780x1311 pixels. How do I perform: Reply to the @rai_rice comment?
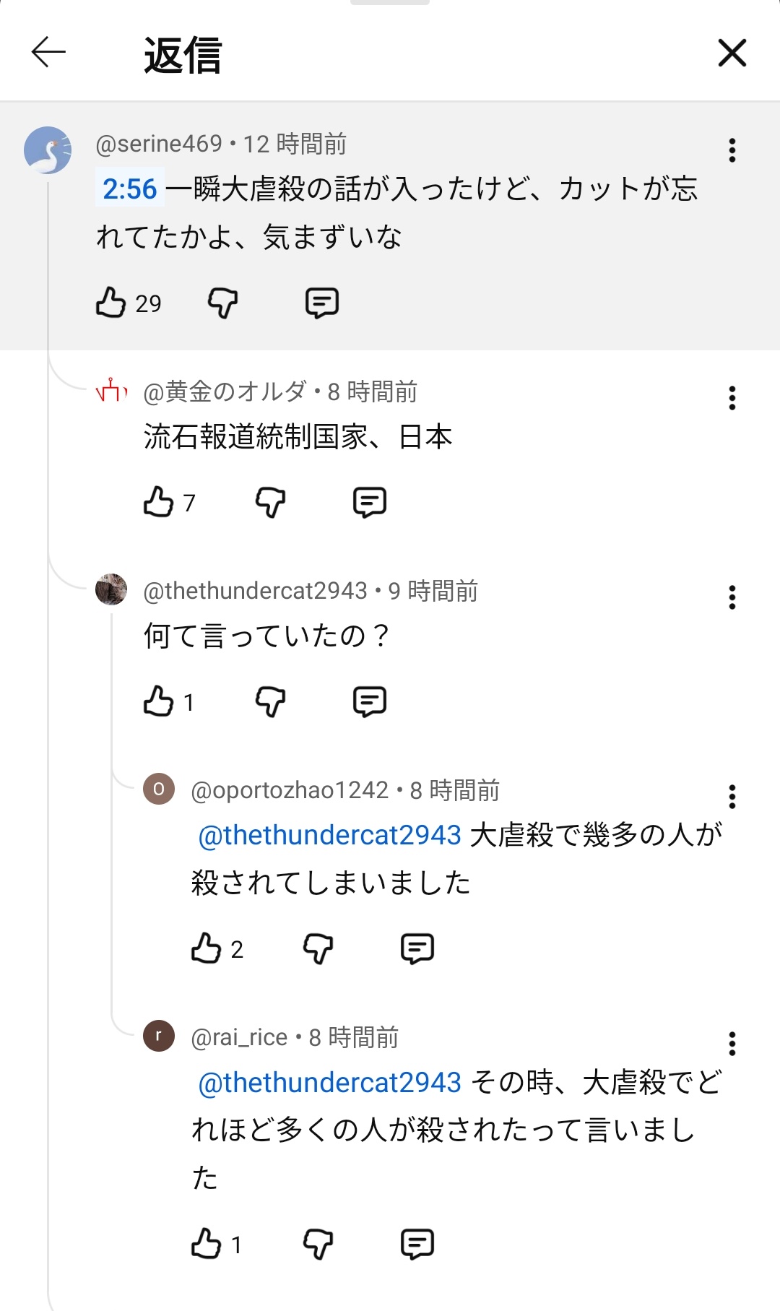coord(417,1244)
